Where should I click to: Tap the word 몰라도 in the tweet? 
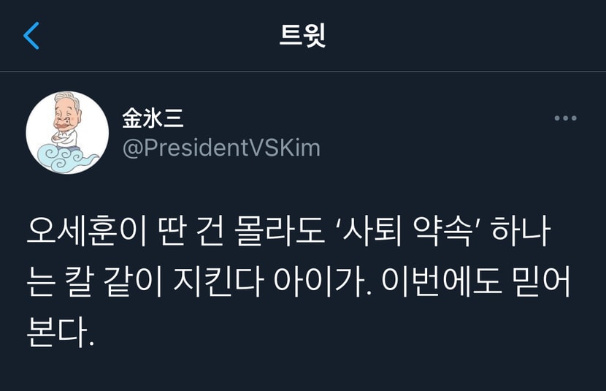(x=279, y=231)
